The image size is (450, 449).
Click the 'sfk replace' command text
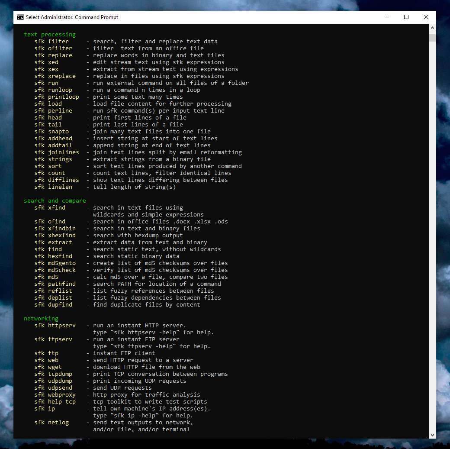(x=53, y=55)
